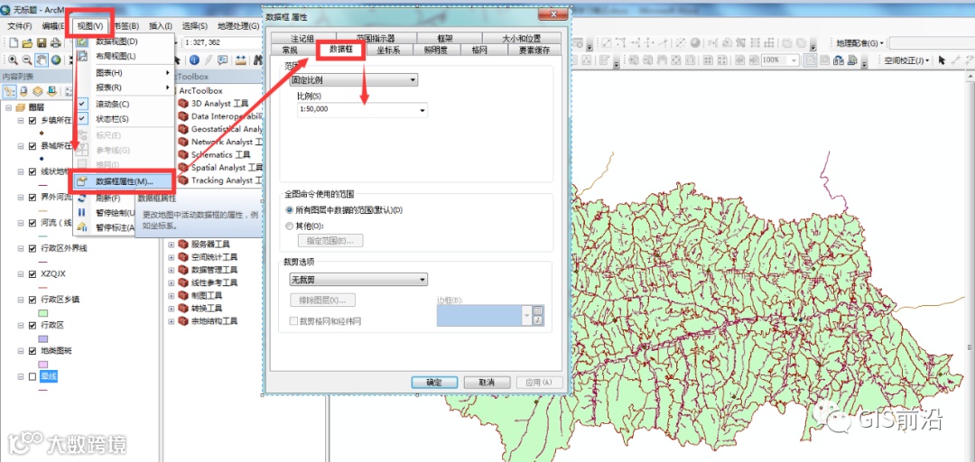Click the HTML Popup speech-bubble tool
The width and height of the screenshot is (975, 462).
point(223,60)
